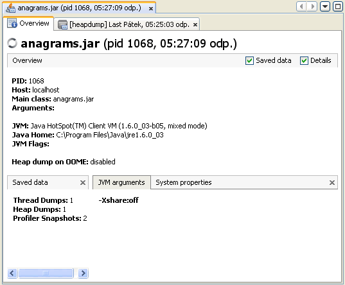
Task: Click the 'Heap Dumps: 1' text
Action: 40,209
